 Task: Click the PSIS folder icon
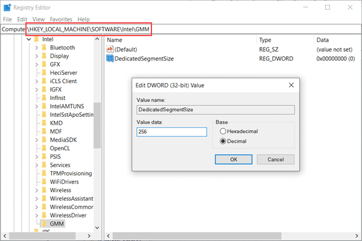[44, 157]
